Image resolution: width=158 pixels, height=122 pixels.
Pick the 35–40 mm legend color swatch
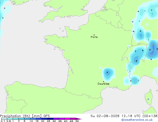[62, 119]
